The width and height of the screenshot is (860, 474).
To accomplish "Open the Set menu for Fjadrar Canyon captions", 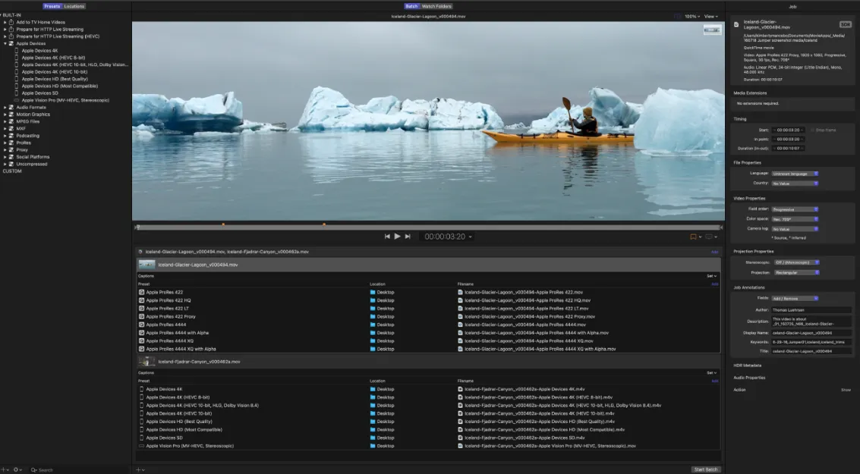I will (x=711, y=373).
